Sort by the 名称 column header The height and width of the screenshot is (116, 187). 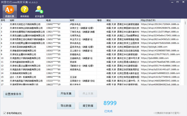(27, 20)
